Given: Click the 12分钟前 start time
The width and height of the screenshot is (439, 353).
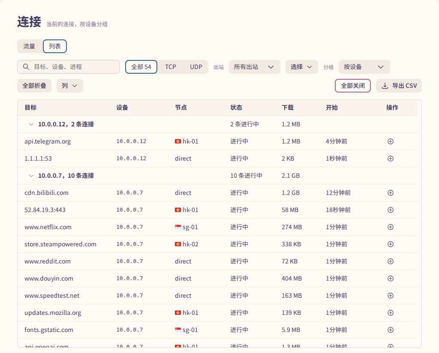Looking at the screenshot, I should point(338,193).
